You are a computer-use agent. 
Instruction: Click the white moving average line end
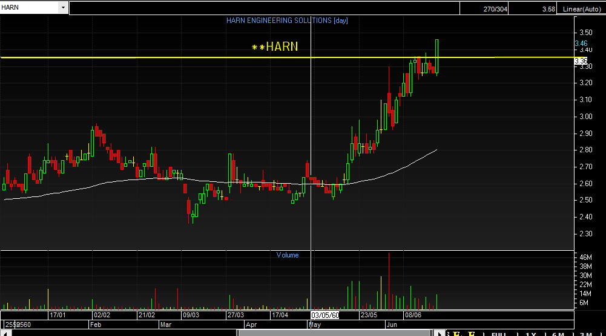tap(436, 150)
